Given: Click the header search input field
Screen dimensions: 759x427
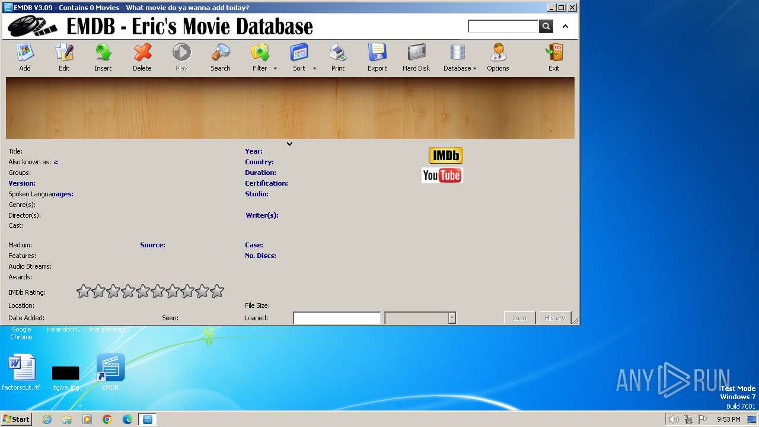Looking at the screenshot, I should (x=503, y=26).
